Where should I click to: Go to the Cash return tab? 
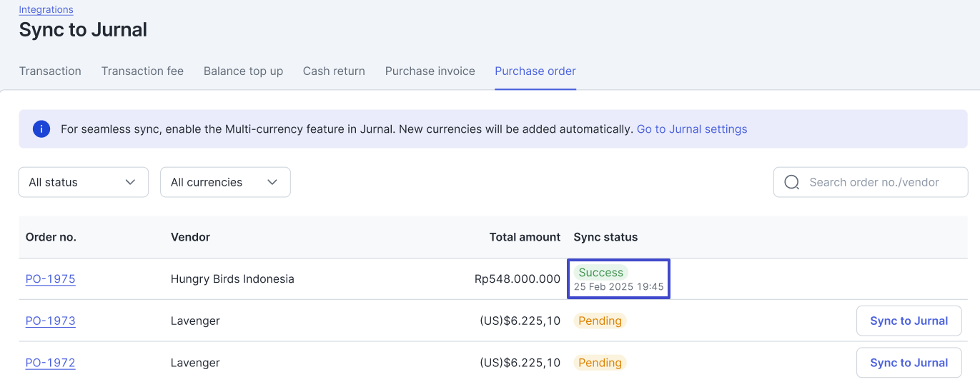coord(334,71)
